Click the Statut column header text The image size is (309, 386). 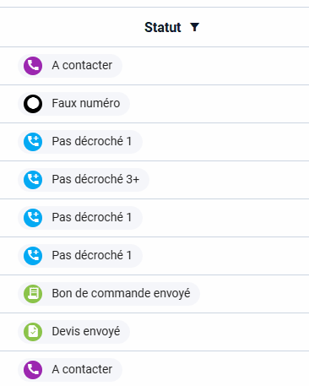point(163,27)
